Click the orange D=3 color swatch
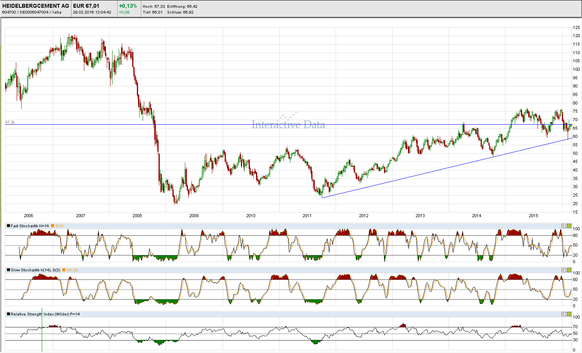Screen dimensions: 582x353 (x=53, y=226)
